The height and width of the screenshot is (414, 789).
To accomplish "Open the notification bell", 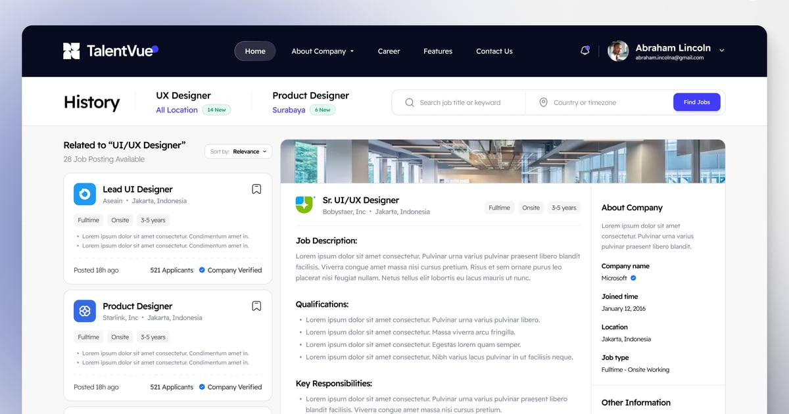I will 585,51.
